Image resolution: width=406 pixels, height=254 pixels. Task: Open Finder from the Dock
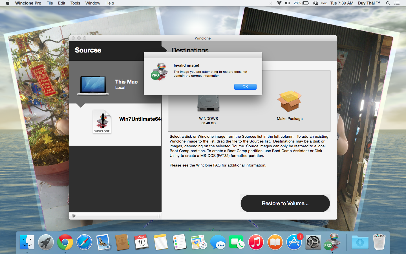[27, 242]
